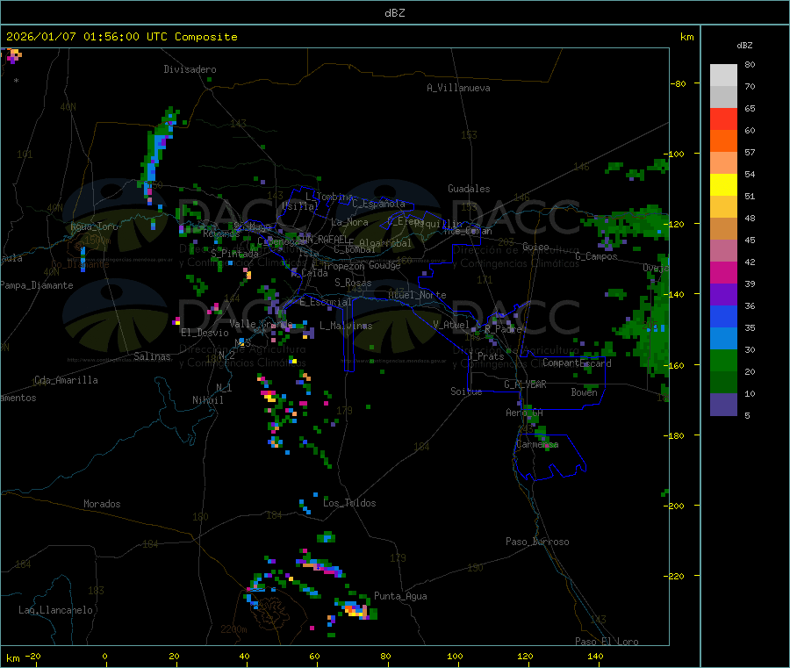Click the Paso_Barroso label
Screen dimensions: 790x668
[x=537, y=542]
